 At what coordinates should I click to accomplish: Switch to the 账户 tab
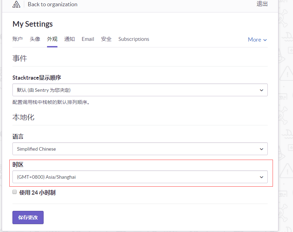click(18, 39)
